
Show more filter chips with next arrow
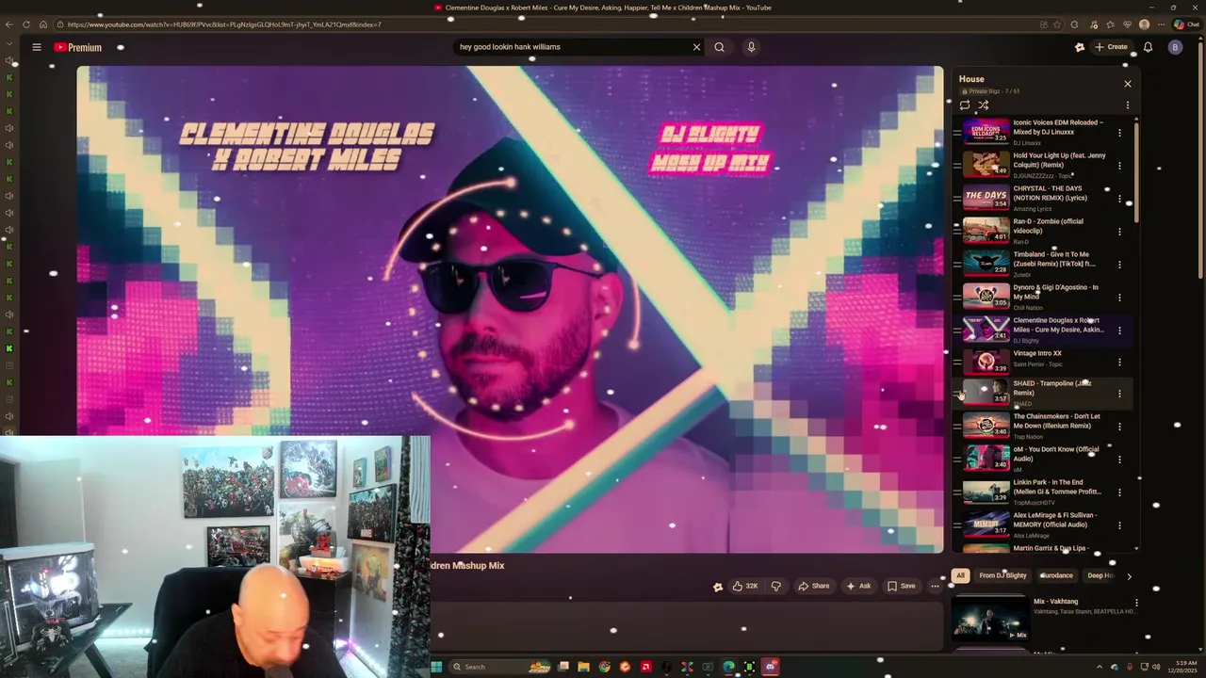[1129, 575]
